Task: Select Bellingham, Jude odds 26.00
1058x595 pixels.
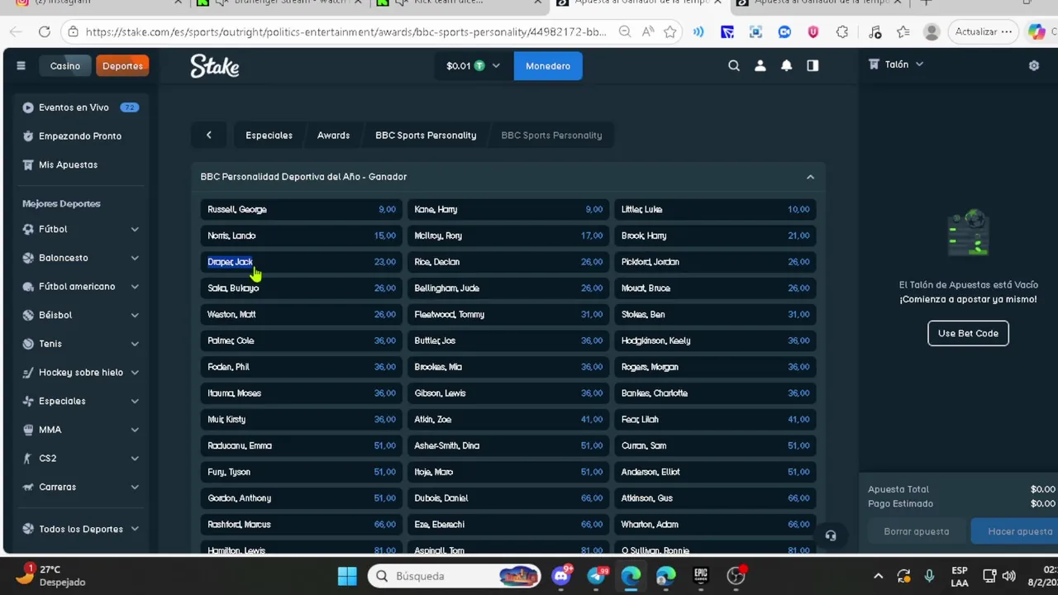Action: click(x=508, y=288)
